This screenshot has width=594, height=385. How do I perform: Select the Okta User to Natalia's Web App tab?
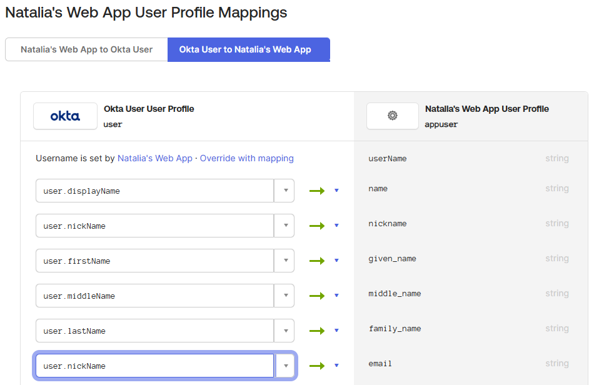248,49
